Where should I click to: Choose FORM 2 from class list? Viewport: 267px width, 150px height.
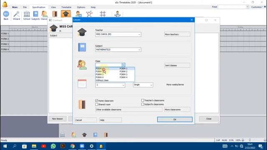tap(115, 71)
